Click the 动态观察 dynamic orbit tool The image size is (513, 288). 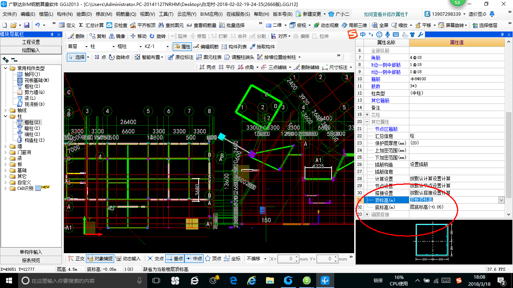[x=326, y=25]
